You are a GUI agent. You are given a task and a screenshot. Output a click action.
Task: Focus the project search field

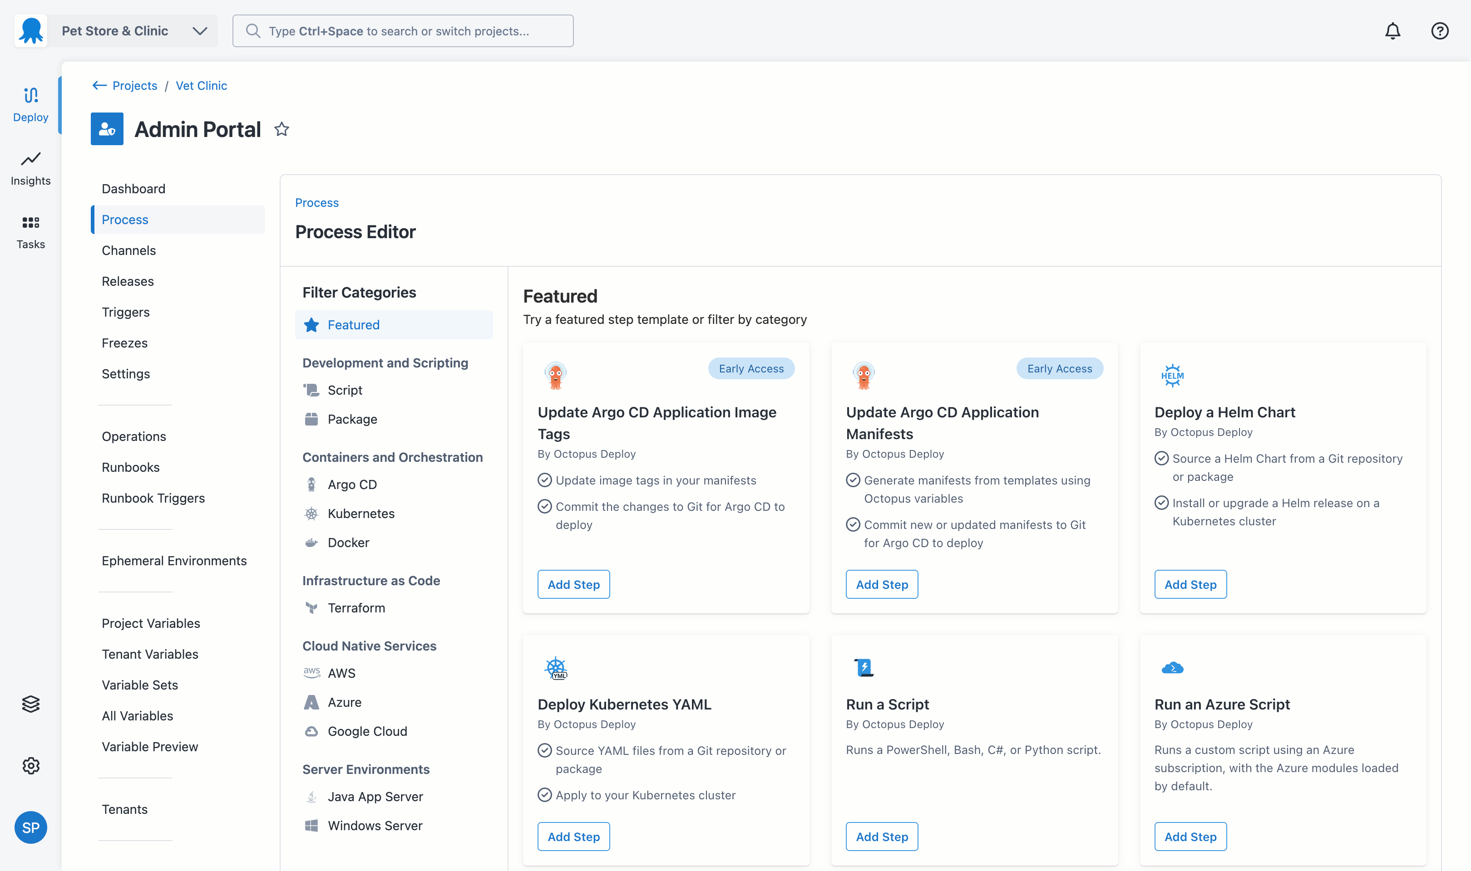tap(403, 31)
